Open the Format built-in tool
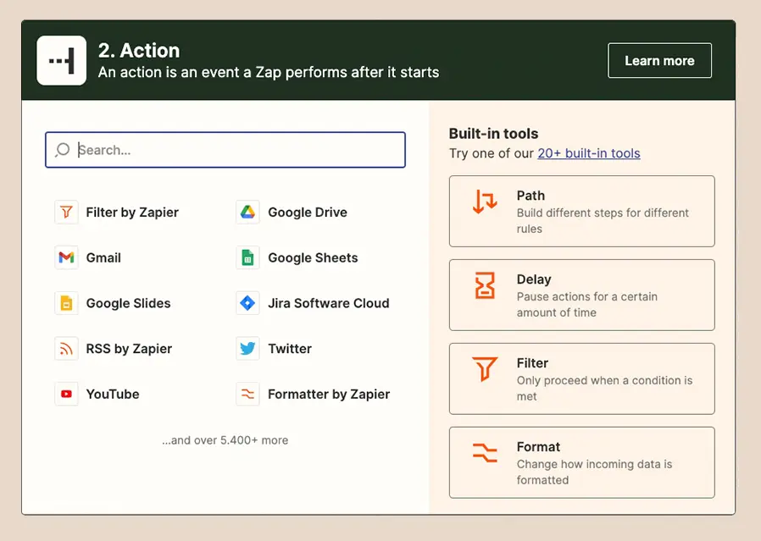761x541 pixels. coord(581,462)
